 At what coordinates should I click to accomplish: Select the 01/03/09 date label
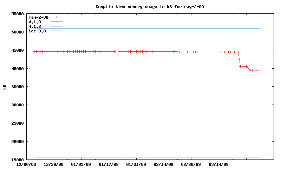(81, 164)
